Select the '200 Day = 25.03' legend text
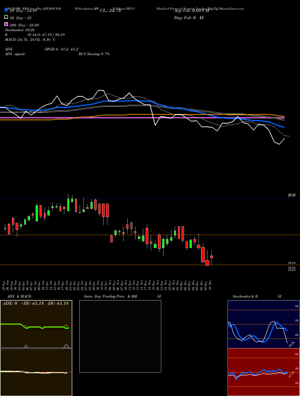Image resolution: width=300 pixels, height=396 pixels. click(x=24, y=25)
